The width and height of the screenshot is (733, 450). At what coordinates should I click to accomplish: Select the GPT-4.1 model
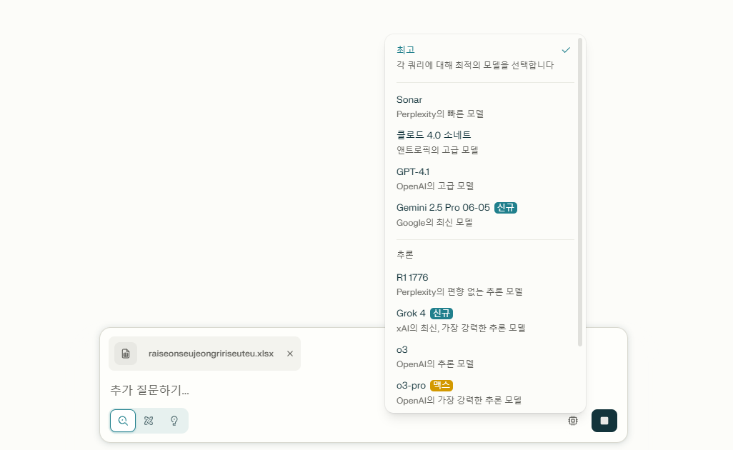484,179
